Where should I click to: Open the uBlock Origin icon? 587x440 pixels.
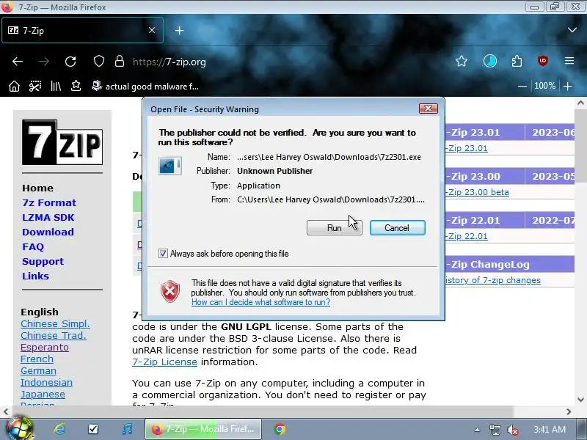pos(543,61)
